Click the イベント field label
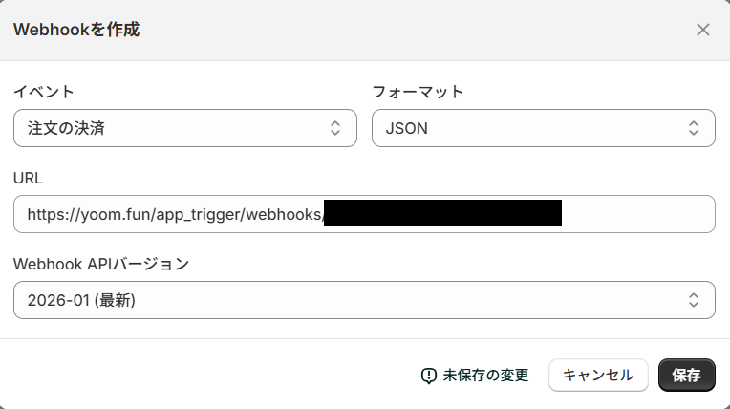 pos(44,92)
